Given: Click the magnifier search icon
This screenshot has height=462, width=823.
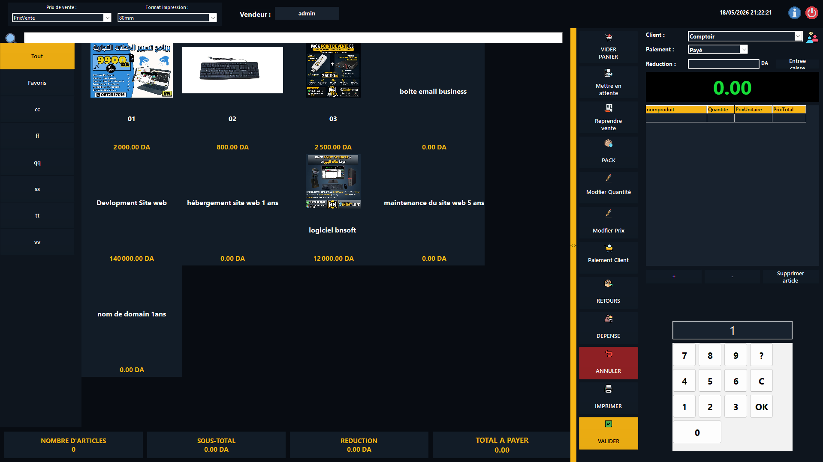Looking at the screenshot, I should click(11, 38).
